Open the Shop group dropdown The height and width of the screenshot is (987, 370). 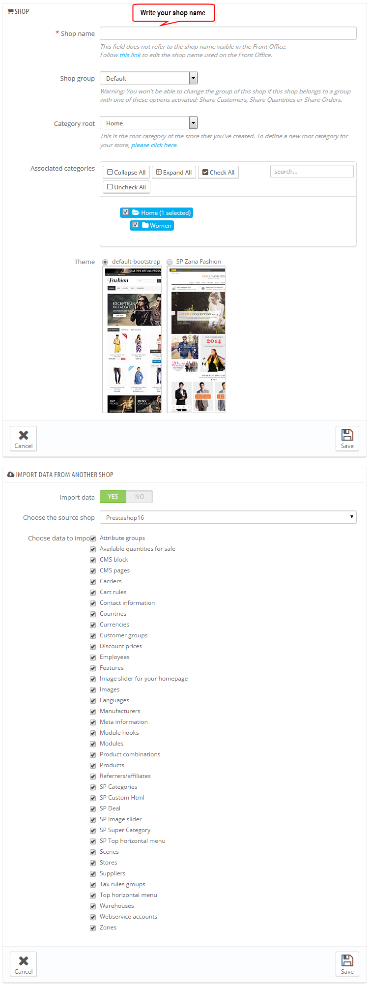[149, 78]
